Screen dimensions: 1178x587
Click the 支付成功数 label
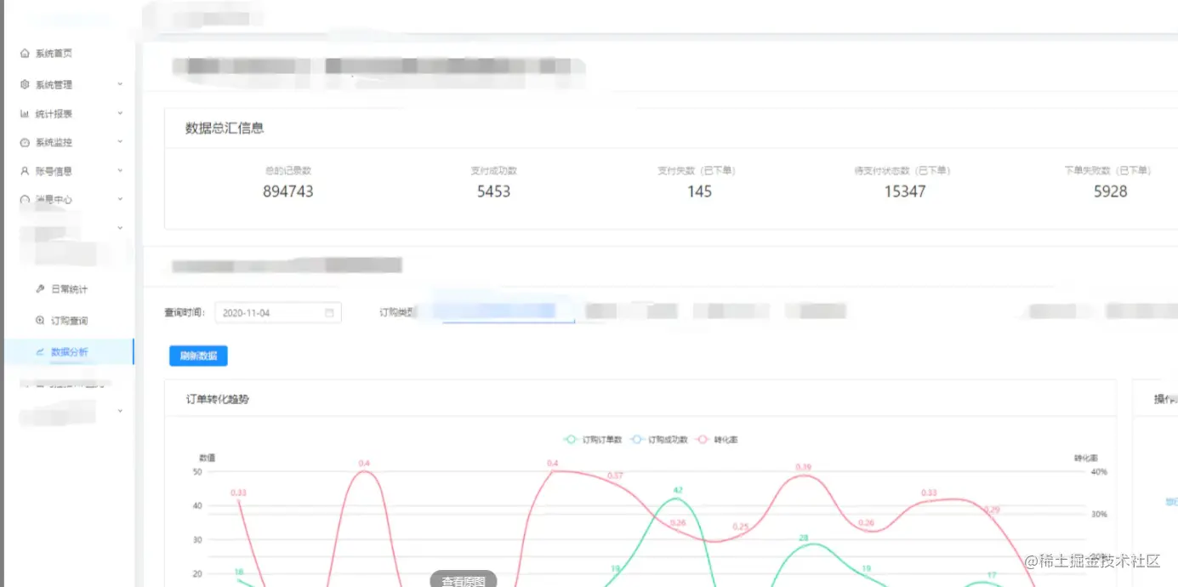point(493,171)
